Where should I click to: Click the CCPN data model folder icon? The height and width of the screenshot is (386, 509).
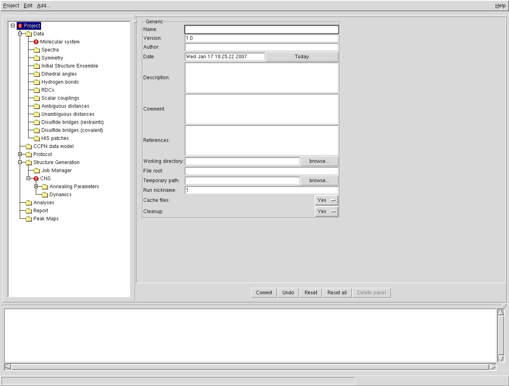point(29,146)
